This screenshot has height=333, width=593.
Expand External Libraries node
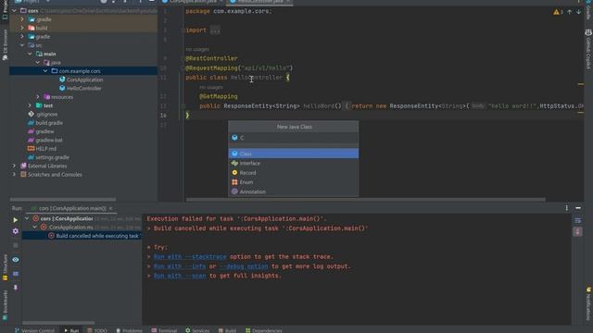(x=15, y=166)
